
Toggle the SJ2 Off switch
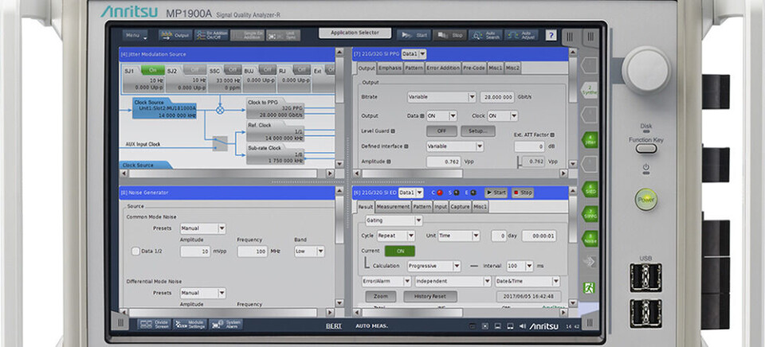pos(194,70)
